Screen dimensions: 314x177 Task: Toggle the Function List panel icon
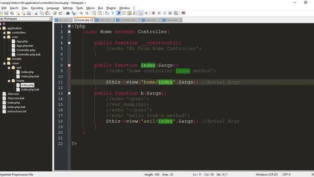135,13
